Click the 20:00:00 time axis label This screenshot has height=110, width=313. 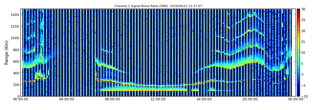click(250, 99)
